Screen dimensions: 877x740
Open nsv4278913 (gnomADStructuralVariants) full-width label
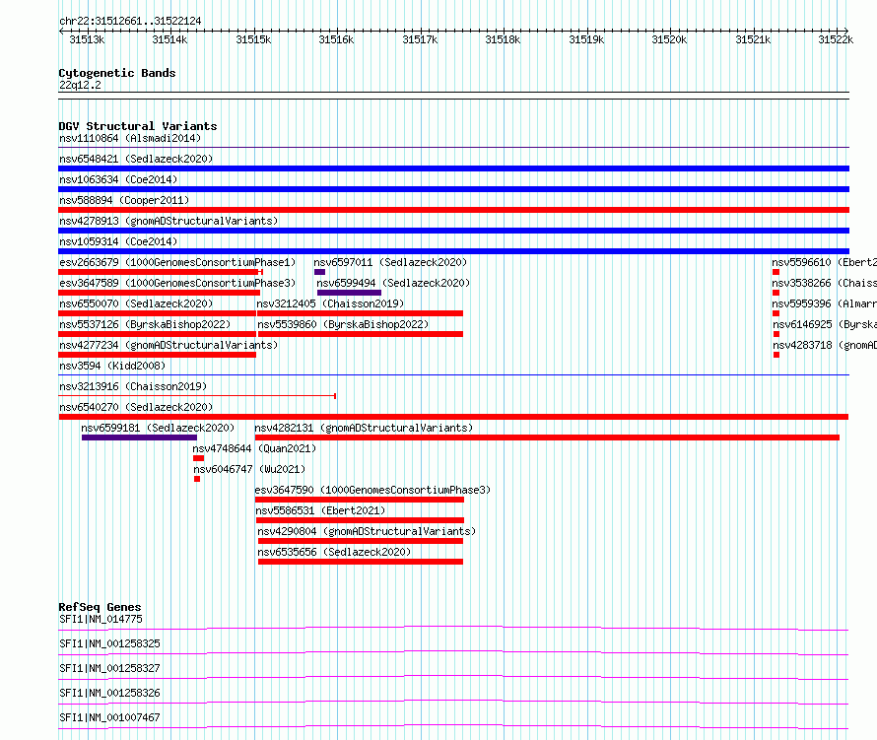(x=169, y=221)
